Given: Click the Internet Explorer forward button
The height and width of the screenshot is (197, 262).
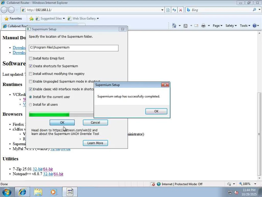Looking at the screenshot, I should coord(11,10).
